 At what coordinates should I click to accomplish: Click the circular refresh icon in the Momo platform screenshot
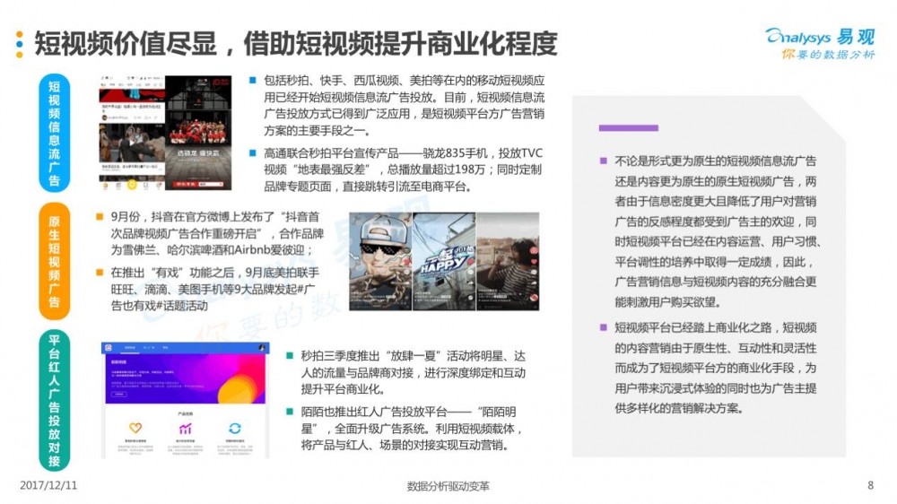(x=235, y=428)
